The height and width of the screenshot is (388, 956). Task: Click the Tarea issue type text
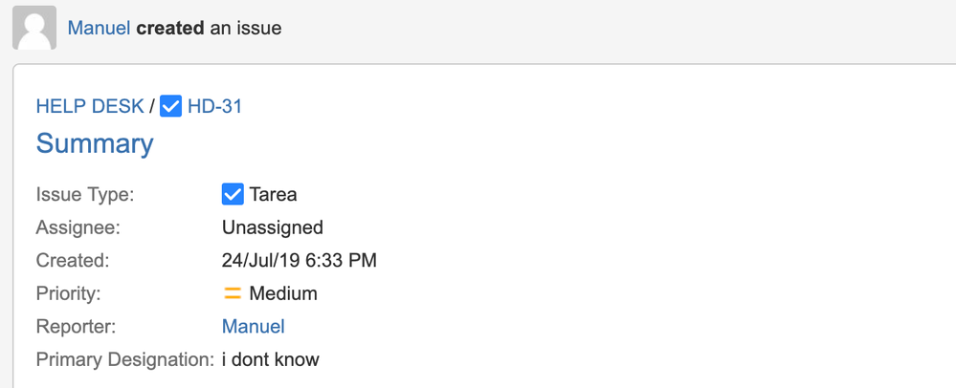click(x=273, y=195)
